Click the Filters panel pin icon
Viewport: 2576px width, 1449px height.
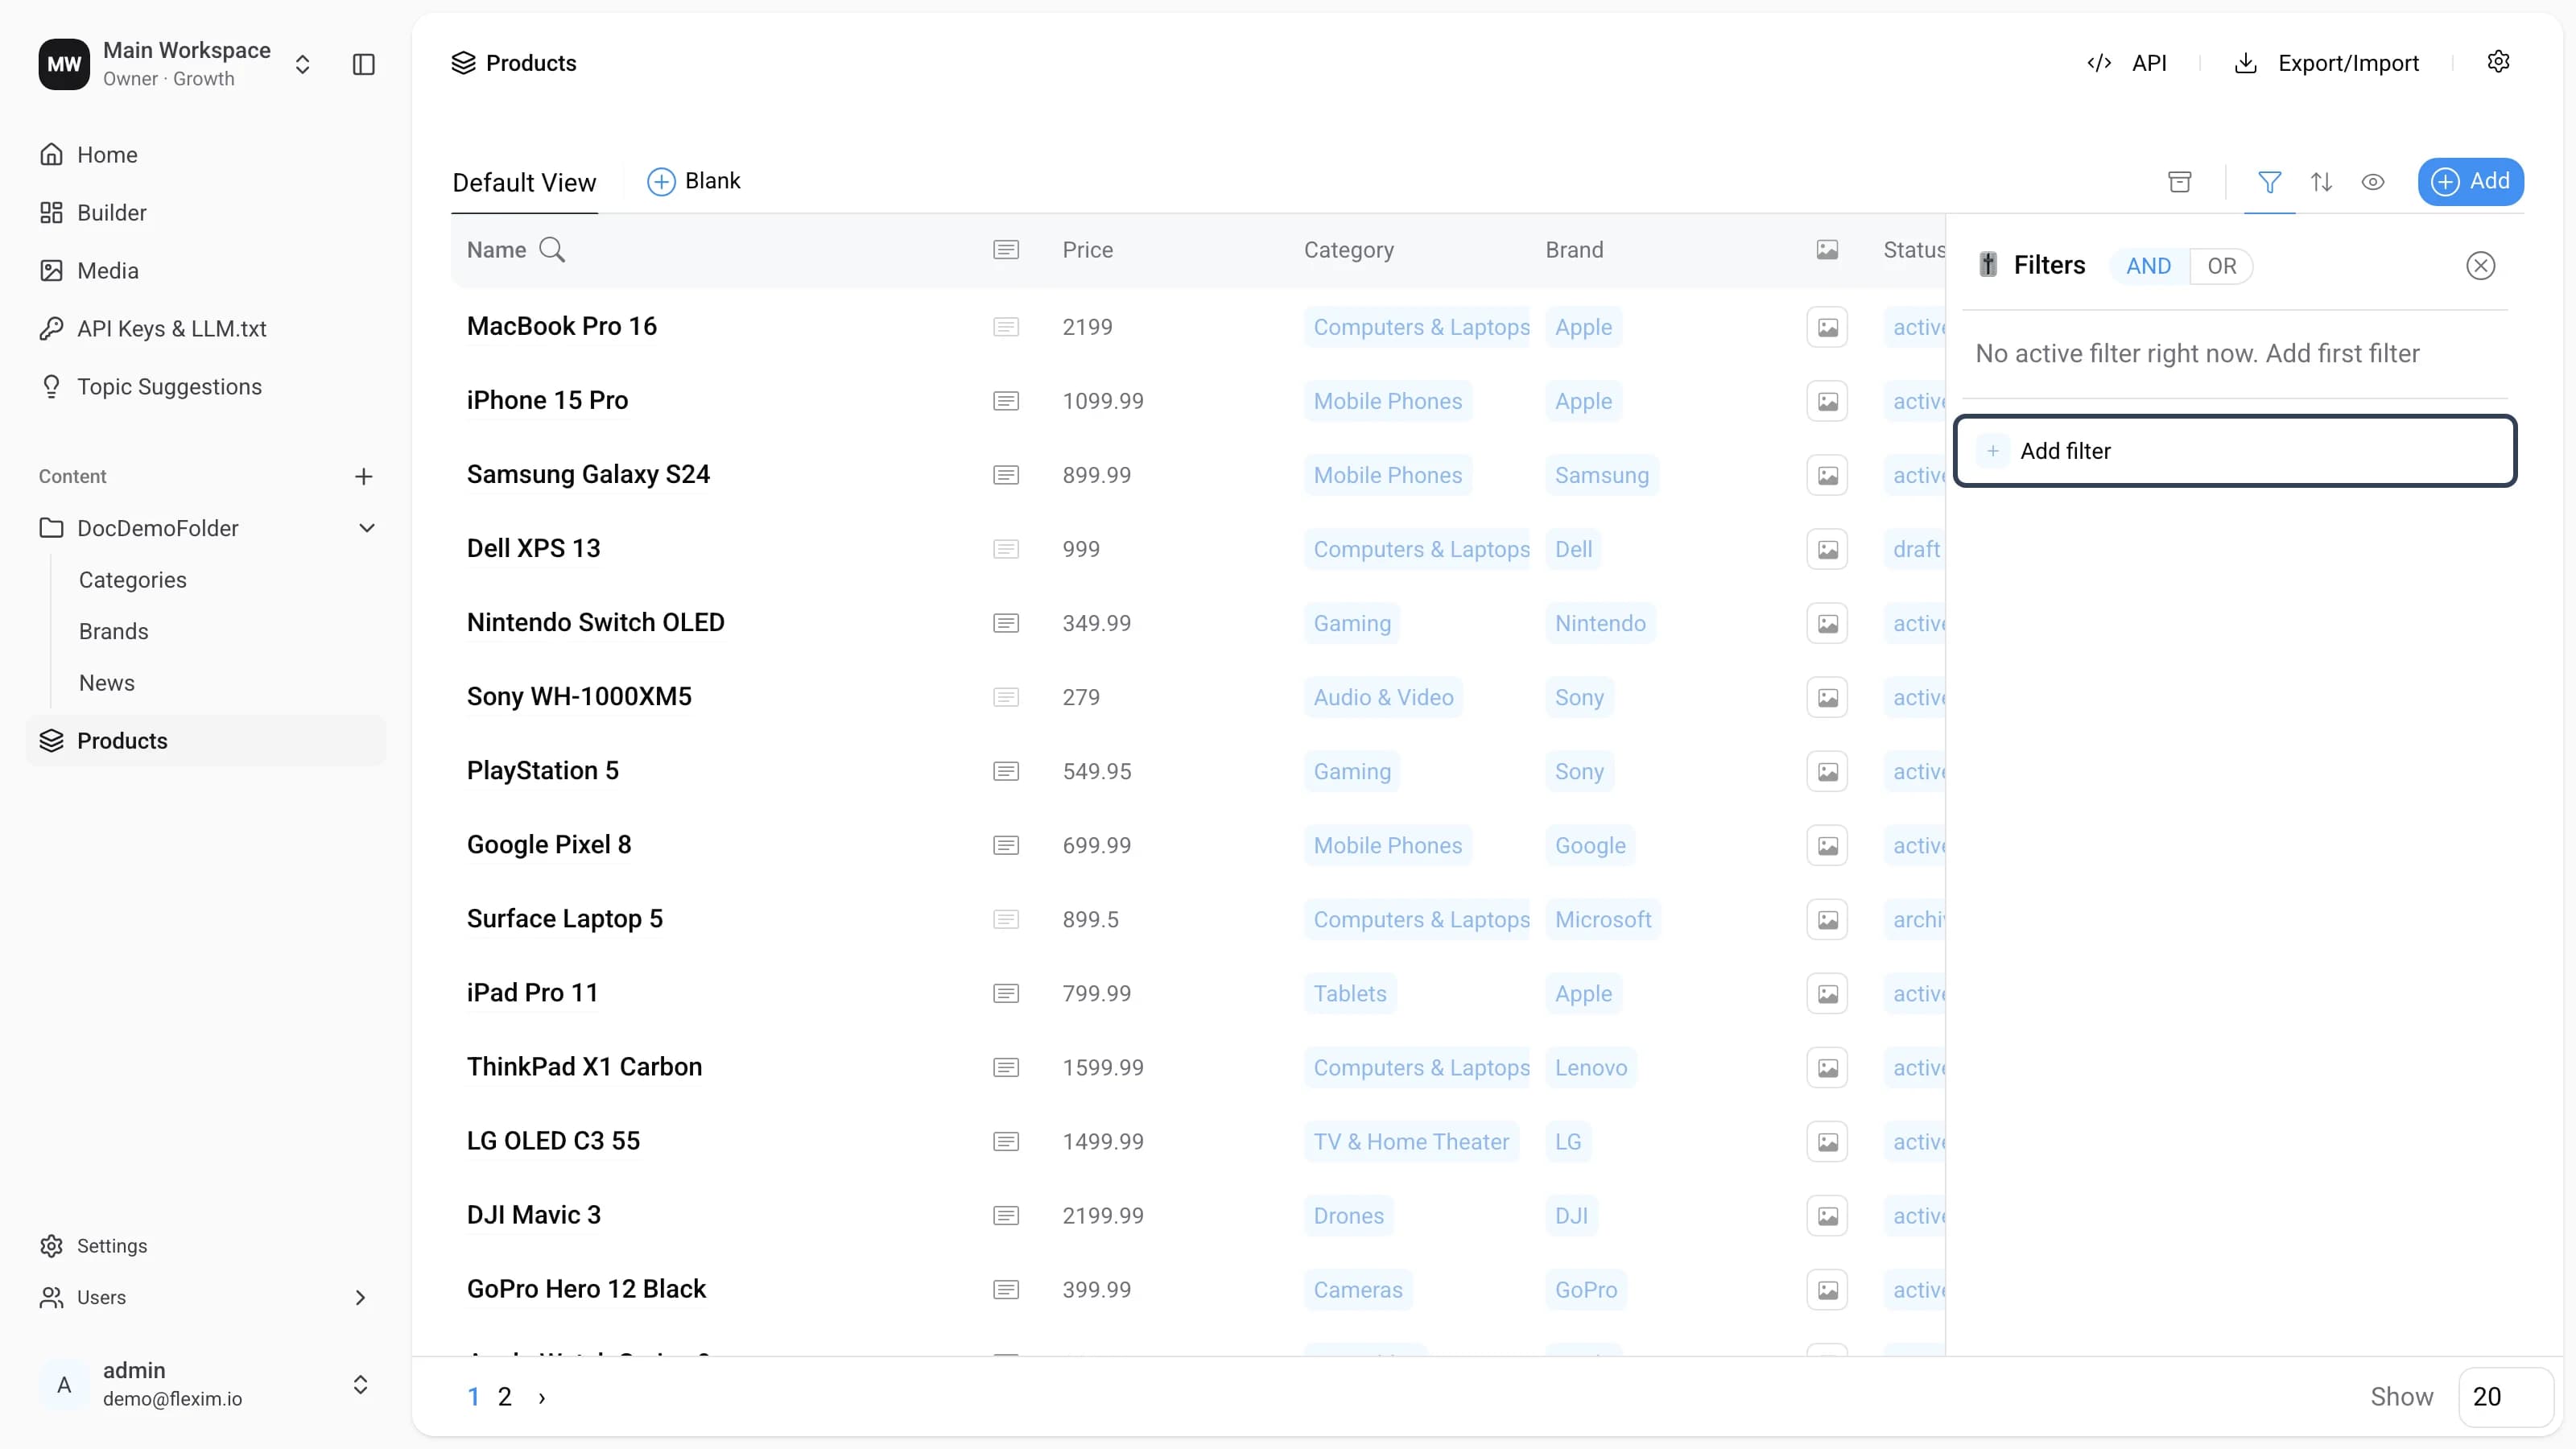pyautogui.click(x=1988, y=265)
